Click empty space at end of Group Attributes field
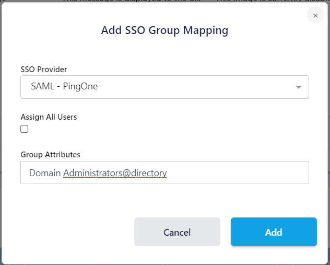 251,172
